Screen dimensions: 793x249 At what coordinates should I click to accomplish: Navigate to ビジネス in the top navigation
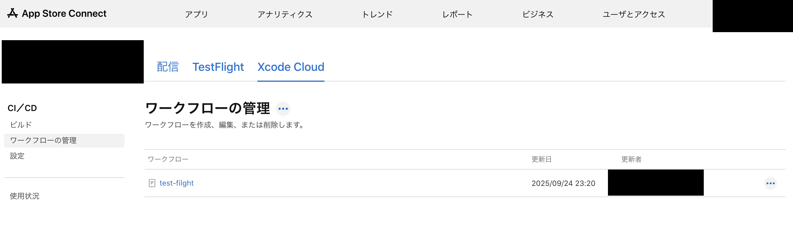pyautogui.click(x=537, y=14)
